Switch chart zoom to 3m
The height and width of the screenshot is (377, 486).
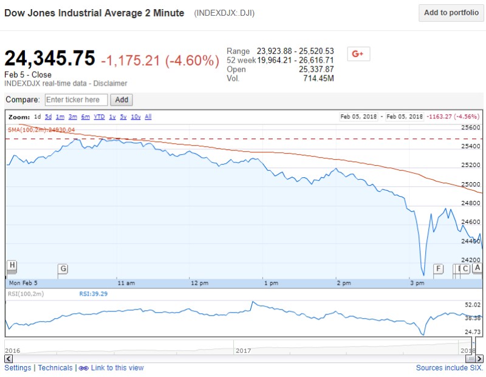[73, 117]
